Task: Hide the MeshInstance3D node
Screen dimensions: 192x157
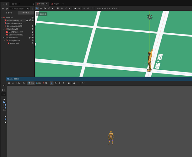Action: [33, 32]
